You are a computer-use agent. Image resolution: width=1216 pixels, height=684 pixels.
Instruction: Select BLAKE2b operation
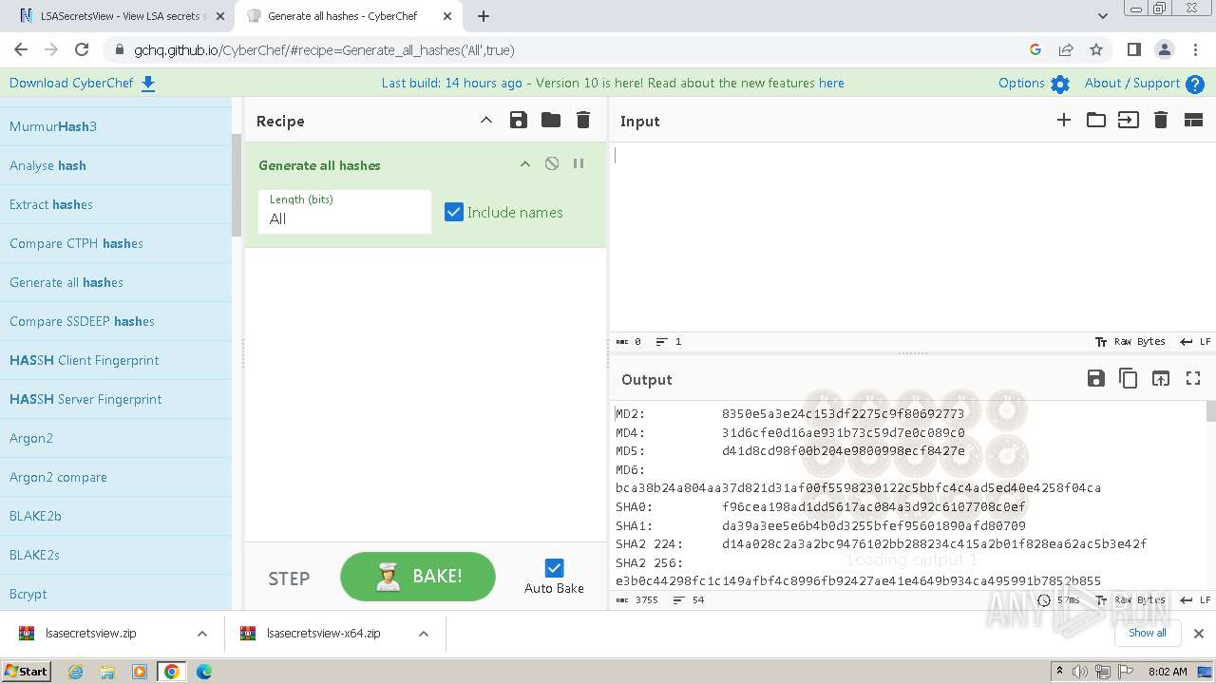(x=116, y=516)
